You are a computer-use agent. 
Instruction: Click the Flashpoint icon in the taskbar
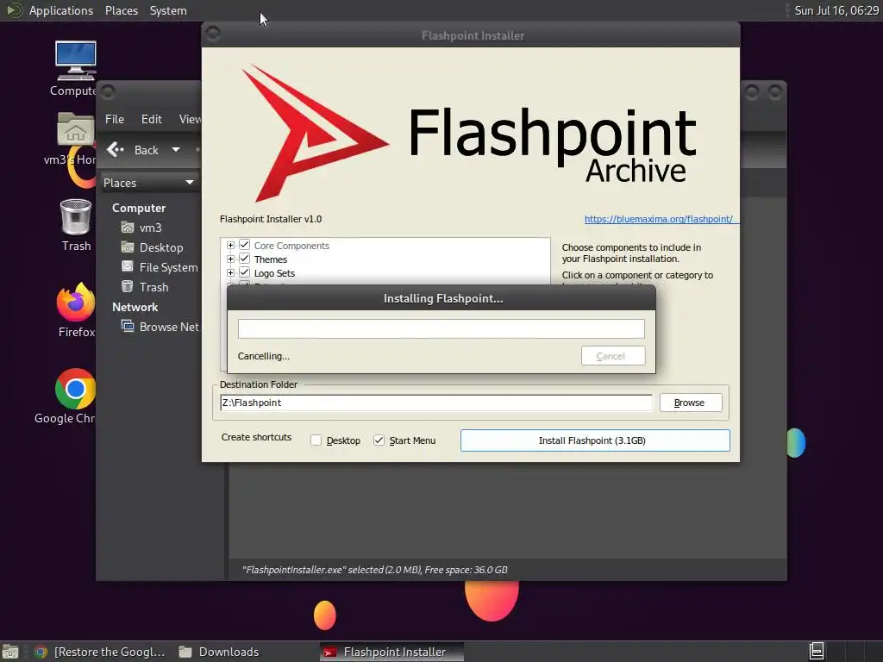[x=330, y=652]
